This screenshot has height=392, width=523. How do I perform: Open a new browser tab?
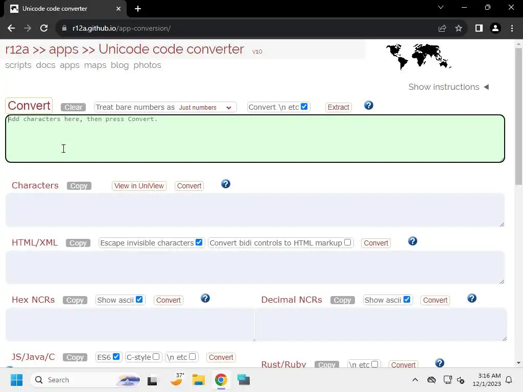point(138,9)
